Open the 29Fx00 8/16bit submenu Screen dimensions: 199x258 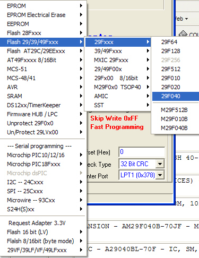pyautogui.click(x=118, y=78)
